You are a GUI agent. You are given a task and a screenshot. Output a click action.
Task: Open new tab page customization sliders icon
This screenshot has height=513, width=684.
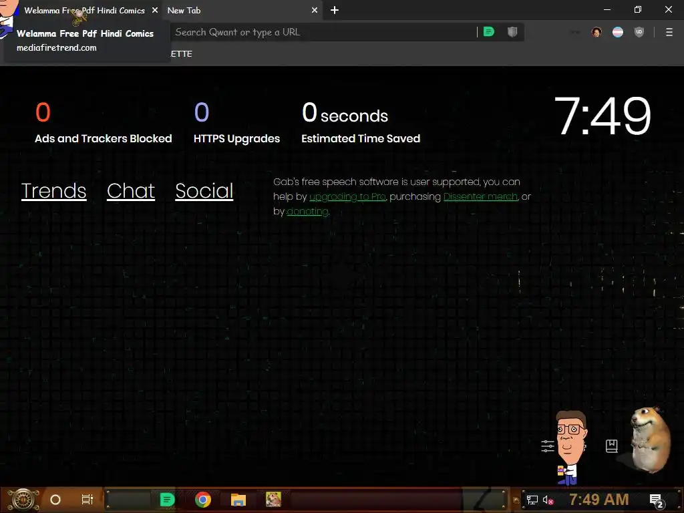click(548, 446)
